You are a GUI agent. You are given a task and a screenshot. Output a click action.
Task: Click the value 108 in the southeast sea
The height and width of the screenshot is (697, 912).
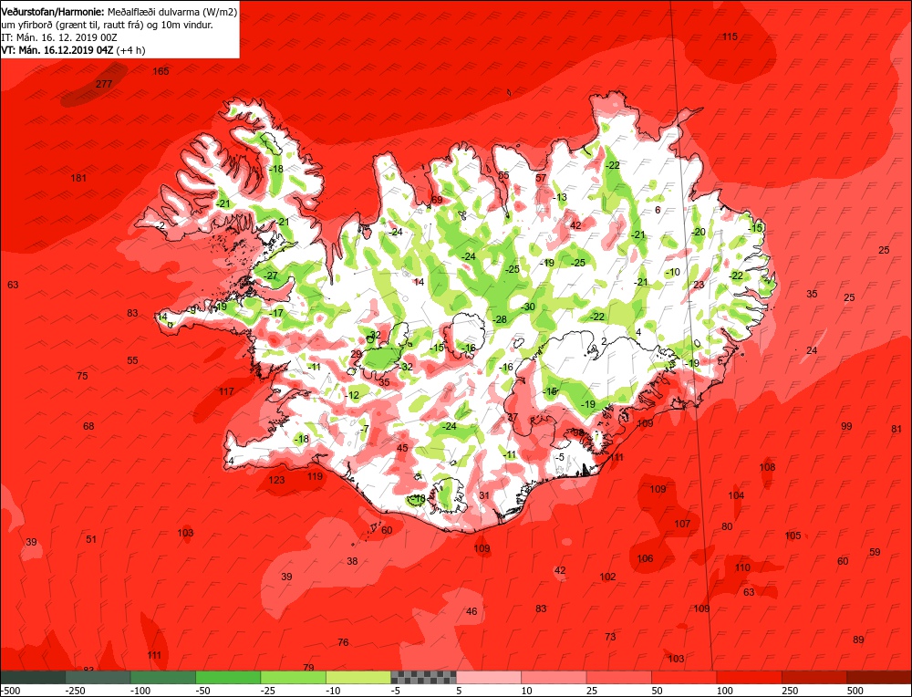[767, 466]
